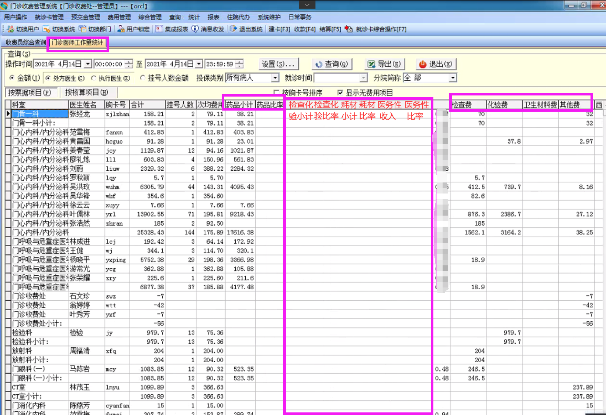Viewport: 606px width, 415px height.
Task: Expand the 投保类别 所有病人 dropdown
Action: pyautogui.click(x=275, y=78)
